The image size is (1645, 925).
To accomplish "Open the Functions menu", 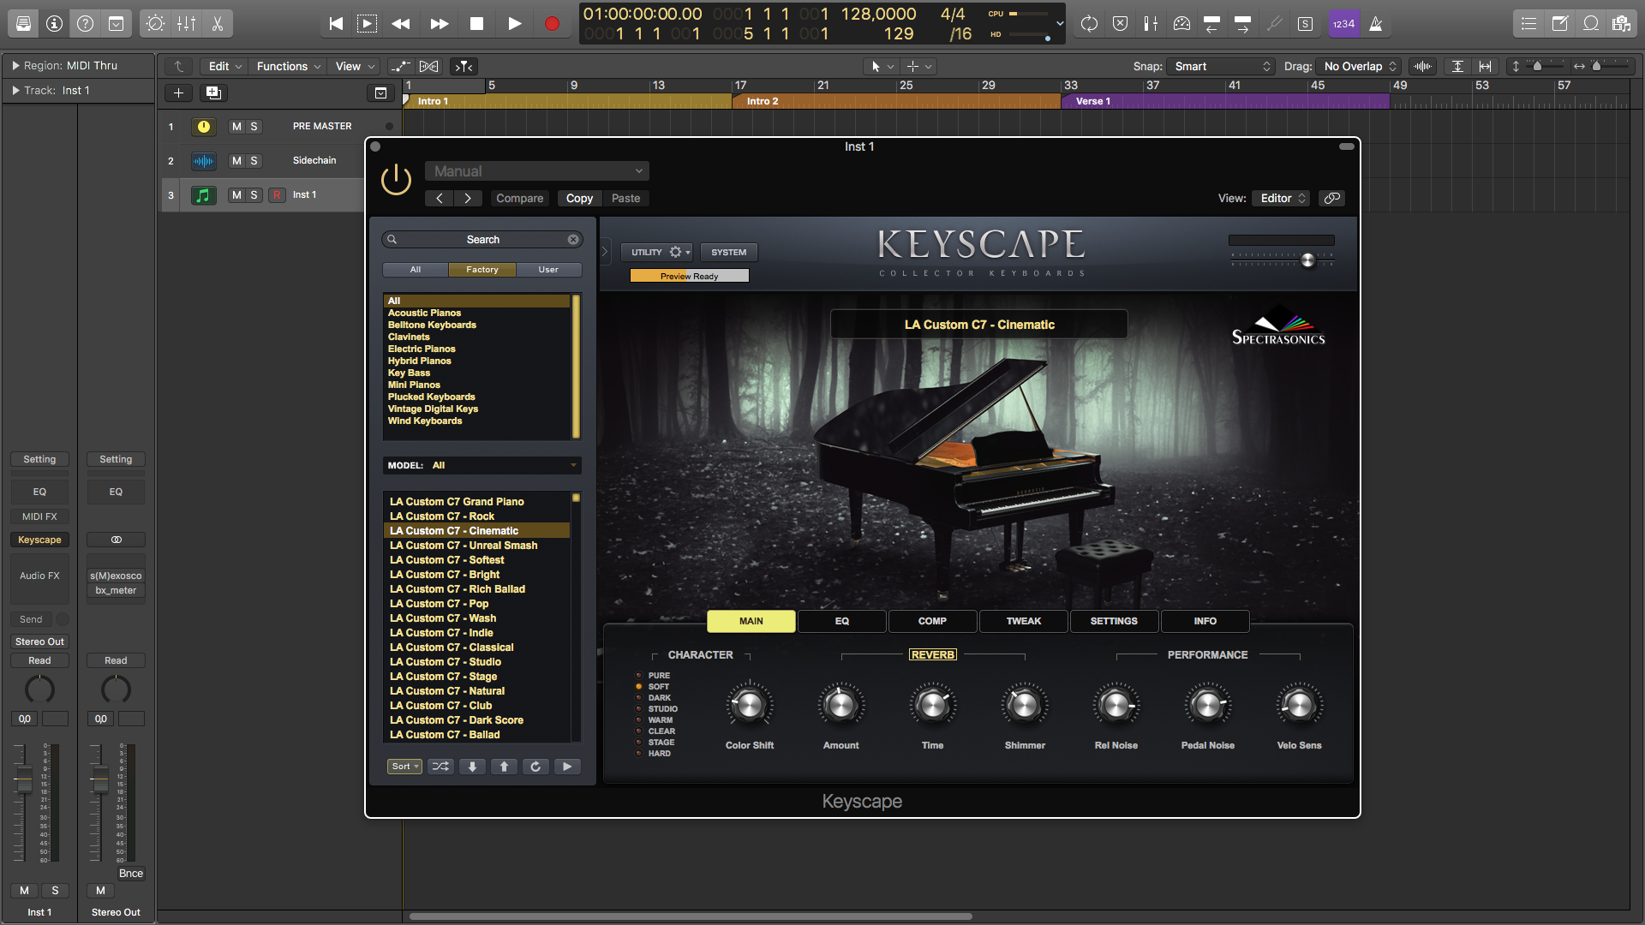I will [x=288, y=66].
